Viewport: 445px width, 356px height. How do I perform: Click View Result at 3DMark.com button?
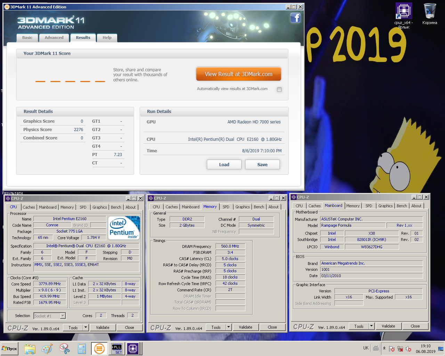238,74
